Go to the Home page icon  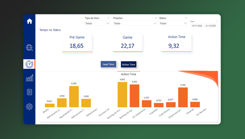click(x=29, y=21)
